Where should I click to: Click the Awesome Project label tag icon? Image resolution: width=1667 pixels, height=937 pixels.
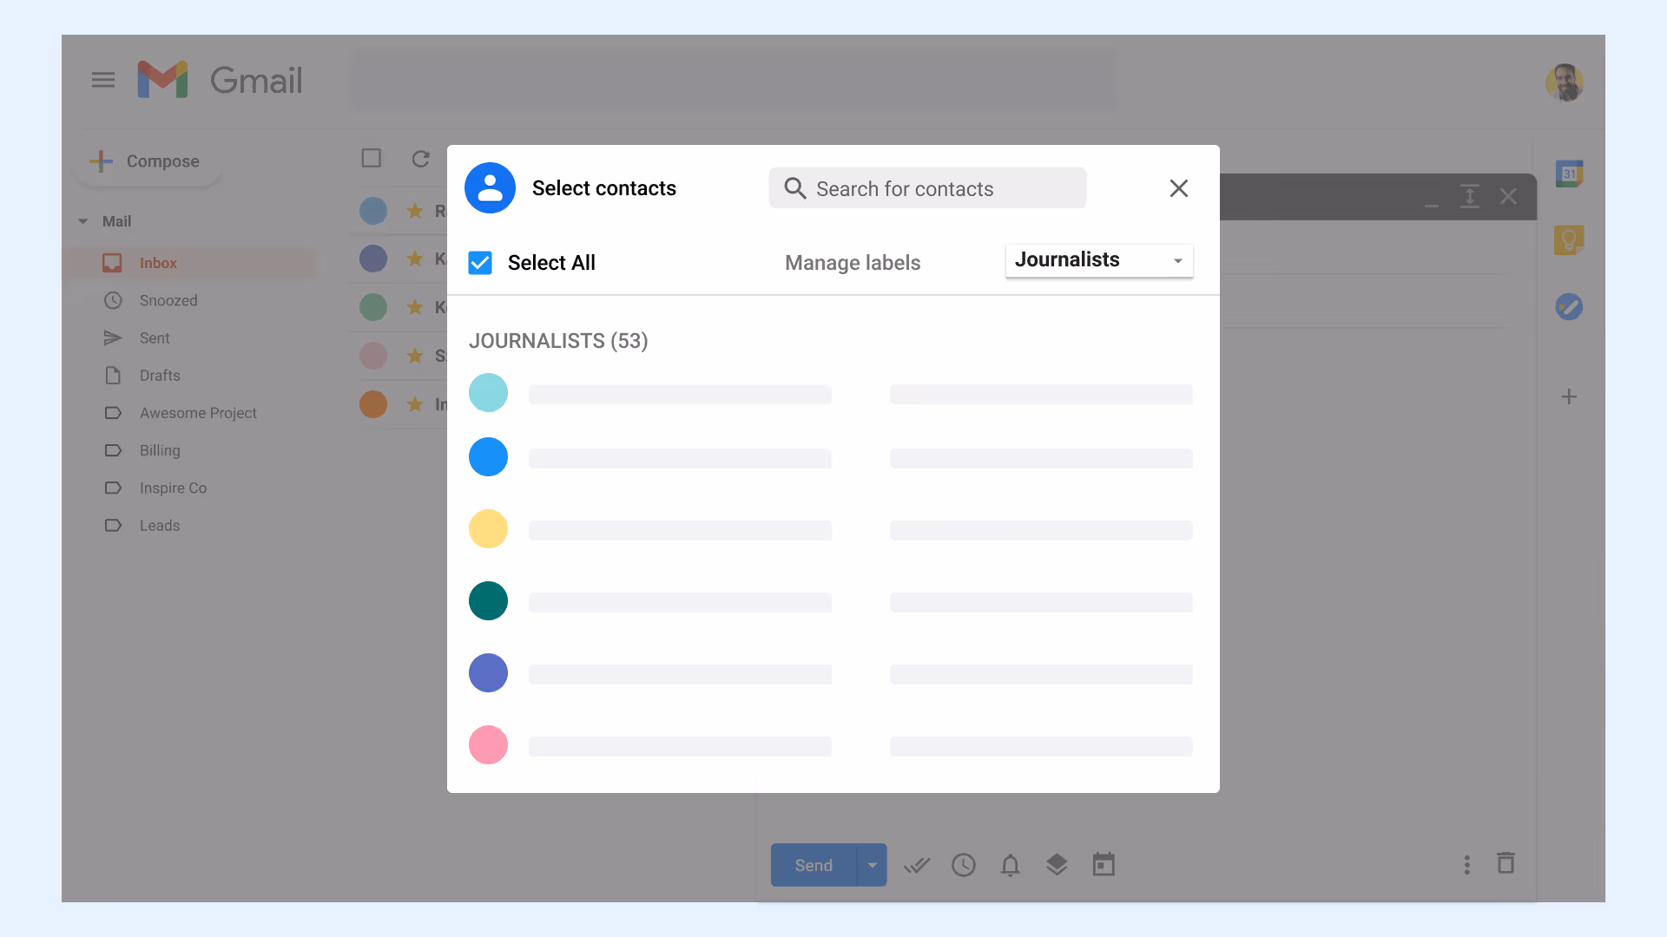click(x=113, y=413)
